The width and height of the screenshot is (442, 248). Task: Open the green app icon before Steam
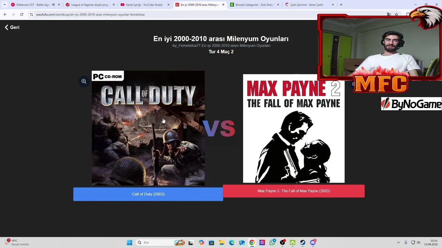point(292,242)
